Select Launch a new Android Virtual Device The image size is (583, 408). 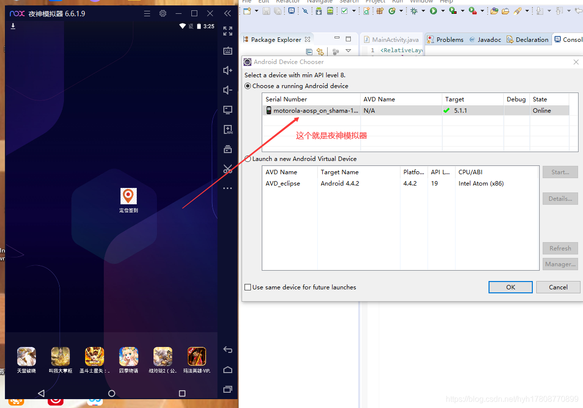pos(247,159)
